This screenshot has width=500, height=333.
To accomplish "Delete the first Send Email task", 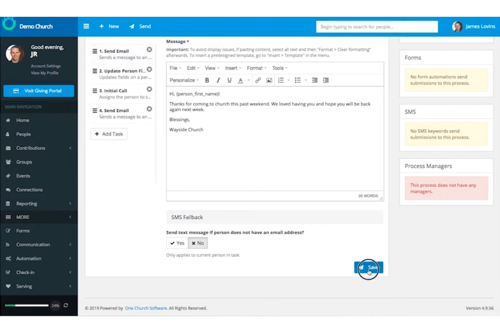I will (149, 50).
